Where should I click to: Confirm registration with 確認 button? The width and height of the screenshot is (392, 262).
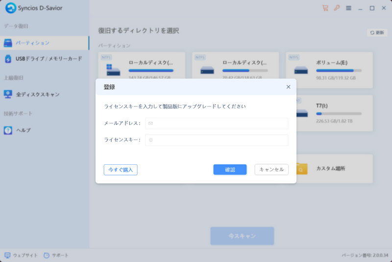click(230, 170)
